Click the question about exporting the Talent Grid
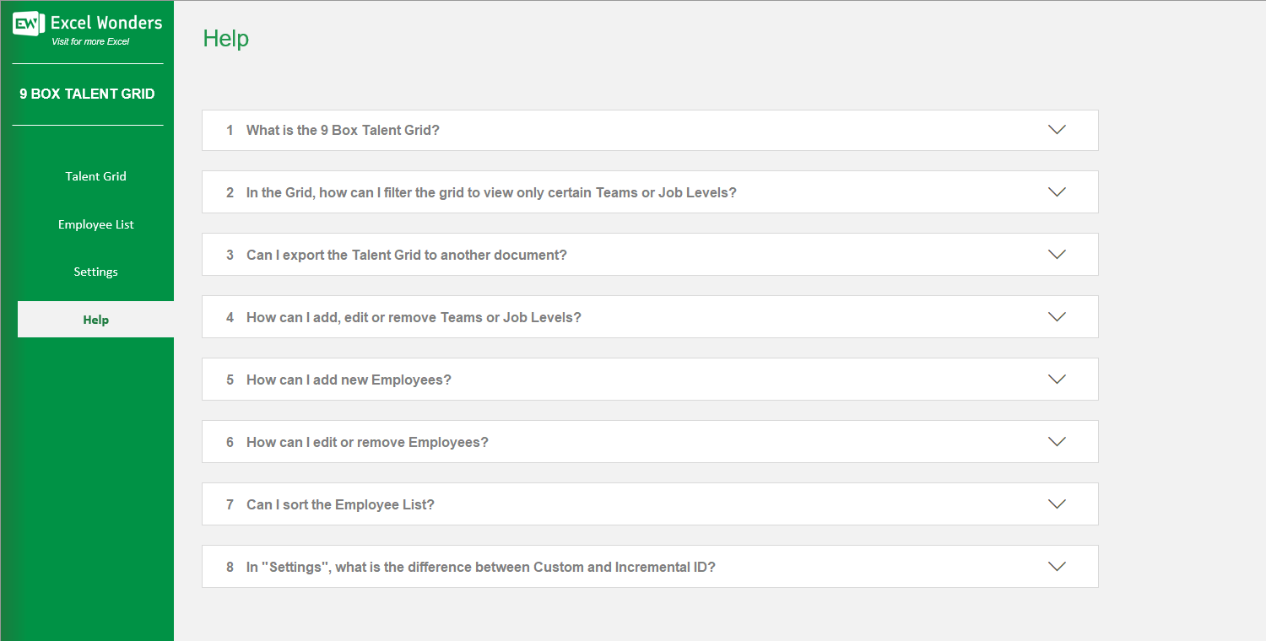 coord(406,255)
